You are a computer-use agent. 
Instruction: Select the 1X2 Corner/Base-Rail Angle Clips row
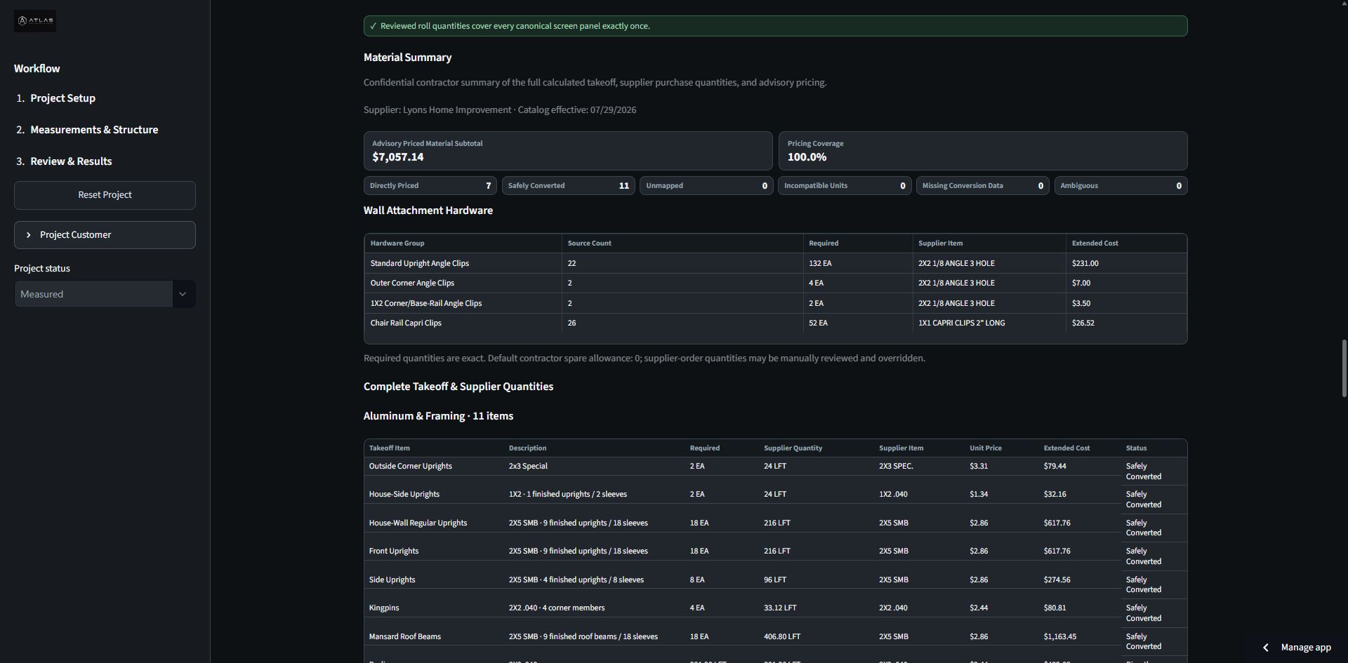pyautogui.click(x=775, y=303)
